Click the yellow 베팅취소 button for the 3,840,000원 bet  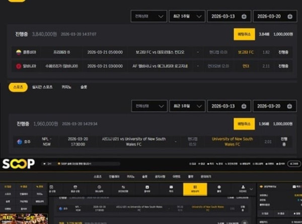244,34
